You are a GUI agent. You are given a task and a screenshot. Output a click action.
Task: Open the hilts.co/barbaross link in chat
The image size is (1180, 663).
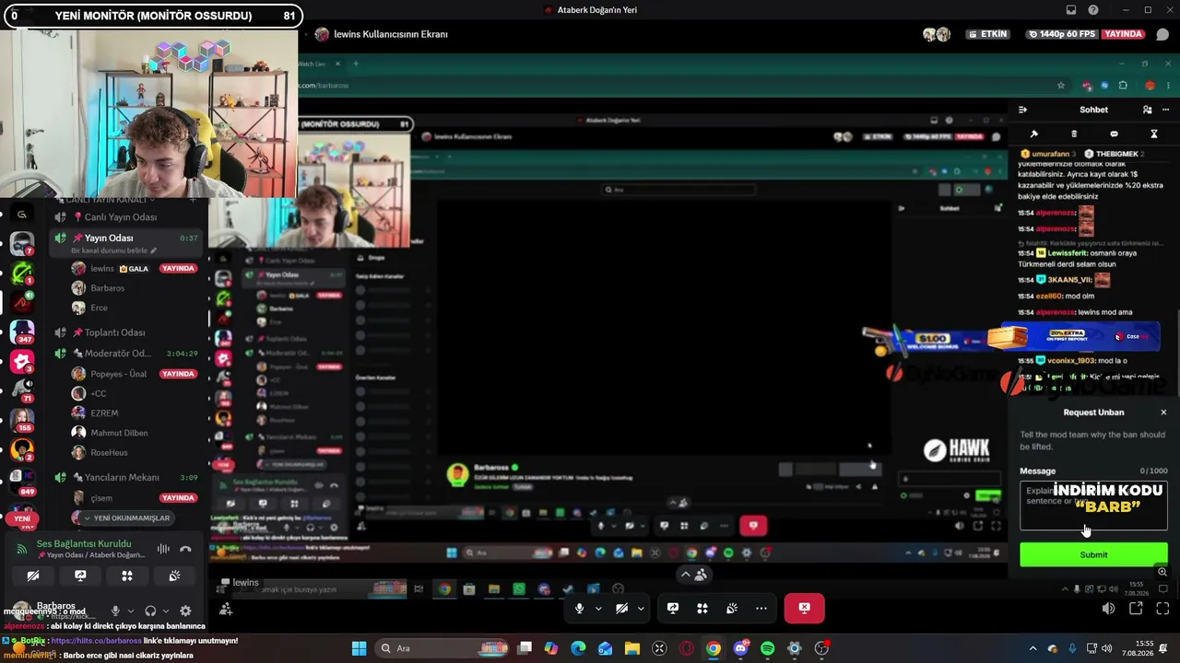97,641
